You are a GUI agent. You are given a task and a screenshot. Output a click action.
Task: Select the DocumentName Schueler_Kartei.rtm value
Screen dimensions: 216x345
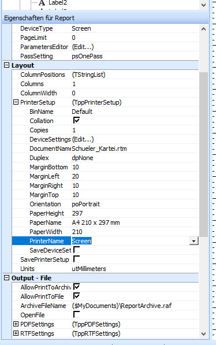tap(99, 149)
